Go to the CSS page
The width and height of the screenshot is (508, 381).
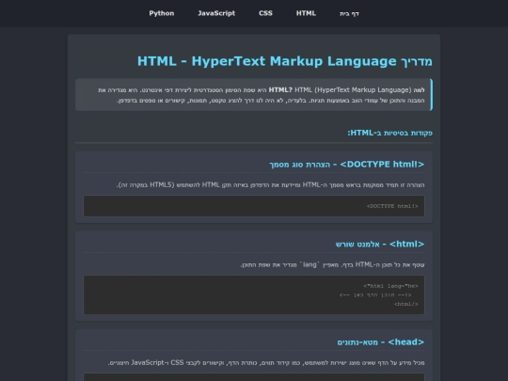coord(265,13)
